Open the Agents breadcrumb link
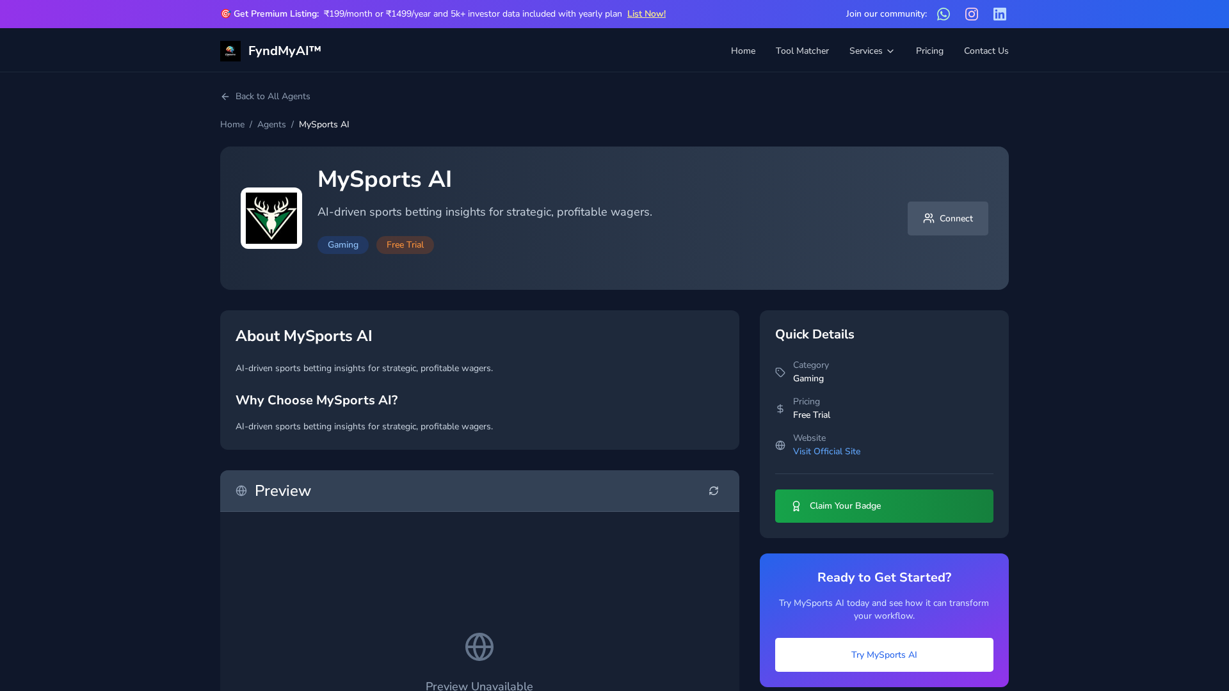Screen dimensions: 1229x691 [271, 125]
